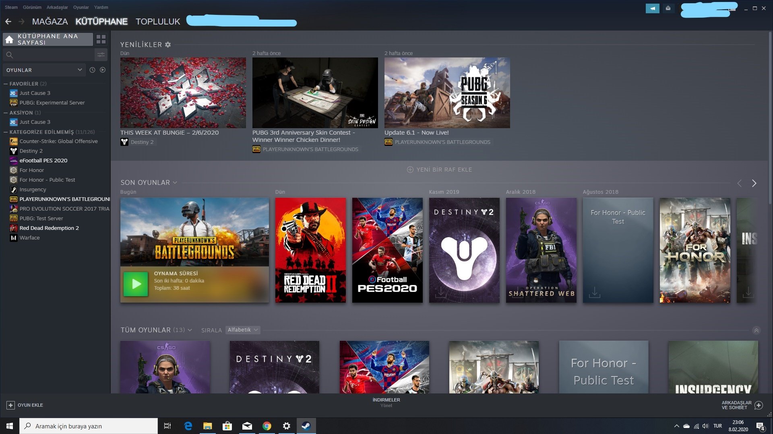Screen dimensions: 773x434
Task: Open friends and chat plus icon
Action: (x=759, y=405)
